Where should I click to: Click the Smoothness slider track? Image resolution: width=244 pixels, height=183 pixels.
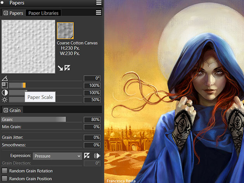coord(41,145)
